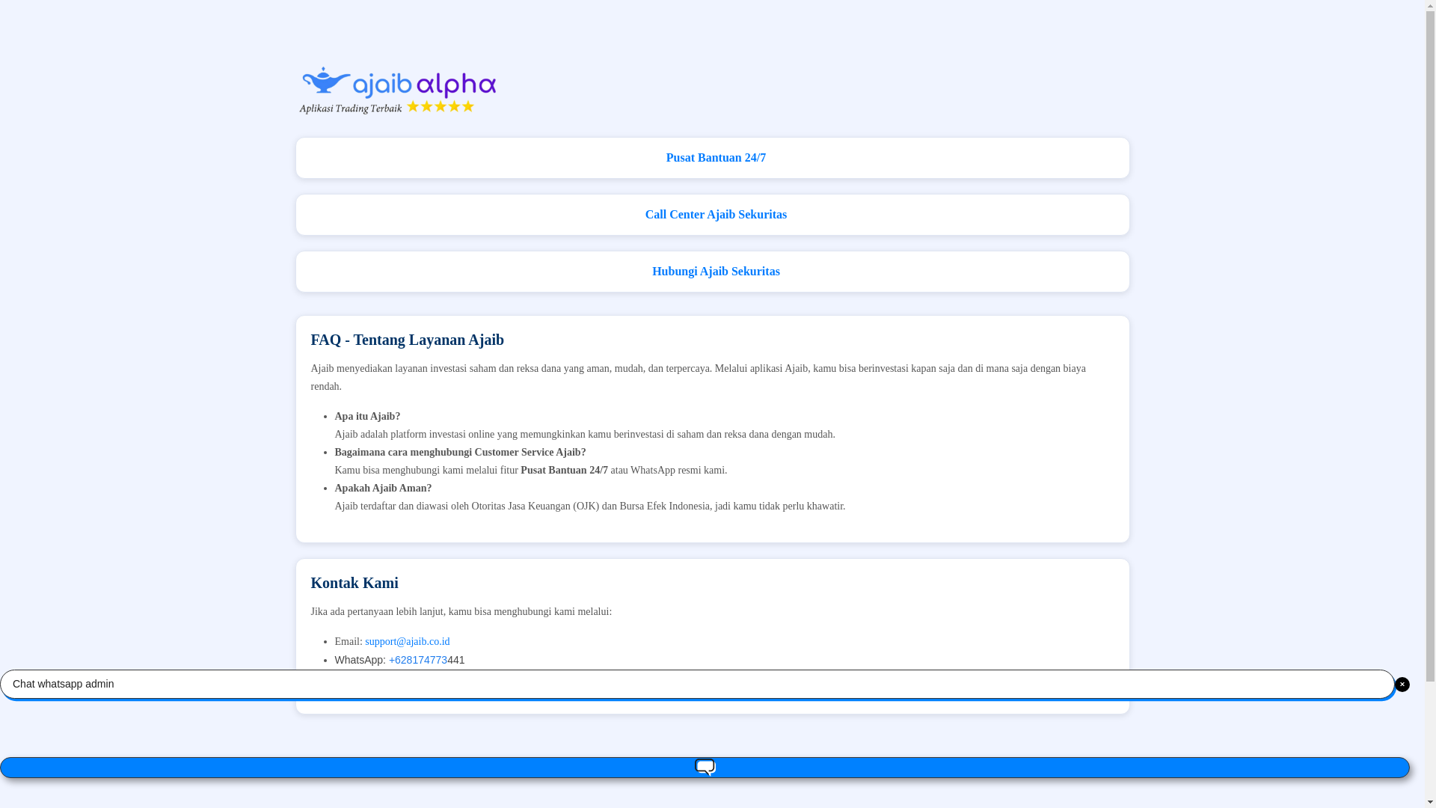Open Call Center Ajaib Sekuritas link
This screenshot has height=808, width=1436.
pos(716,215)
